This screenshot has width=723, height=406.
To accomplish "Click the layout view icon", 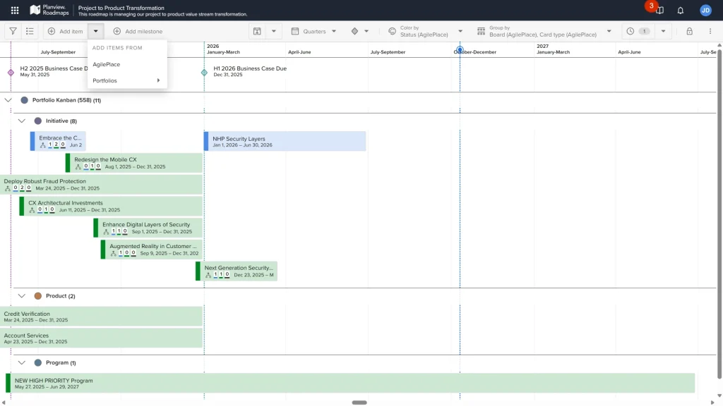I will coord(257,31).
